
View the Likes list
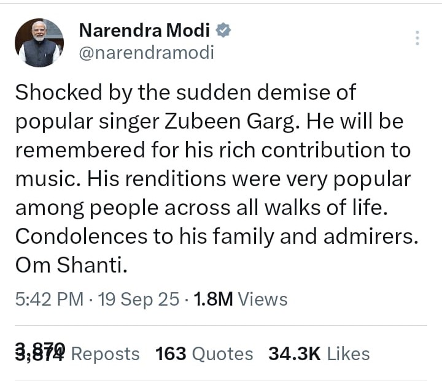[x=348, y=353]
